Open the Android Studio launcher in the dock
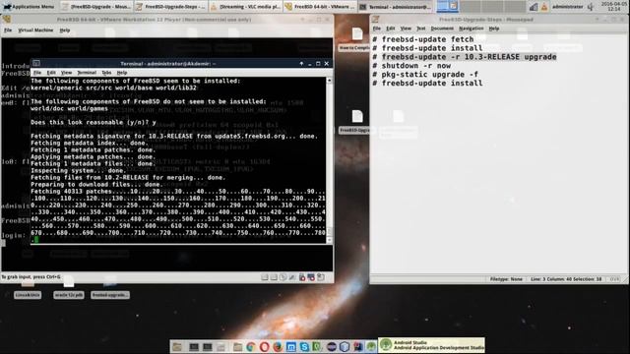This screenshot has height=354, width=630. click(371, 346)
